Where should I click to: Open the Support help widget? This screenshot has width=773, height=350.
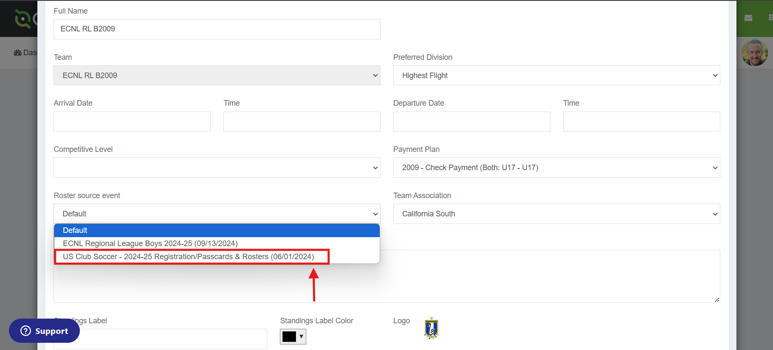point(44,331)
